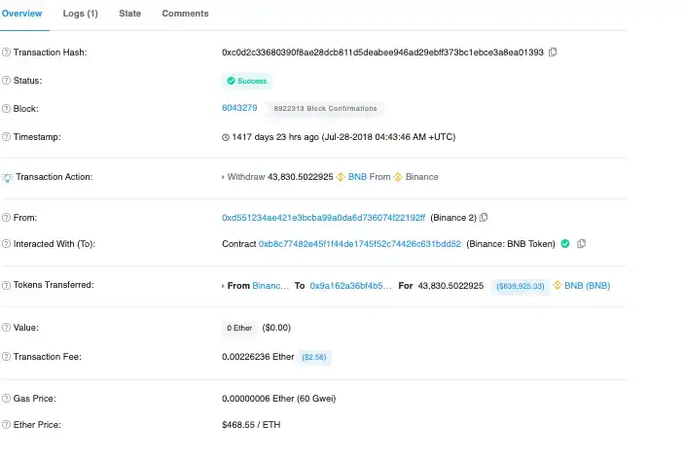This screenshot has height=458, width=684.
Task: Click the help icon beside Interacted With (To)
Action: 6,244
